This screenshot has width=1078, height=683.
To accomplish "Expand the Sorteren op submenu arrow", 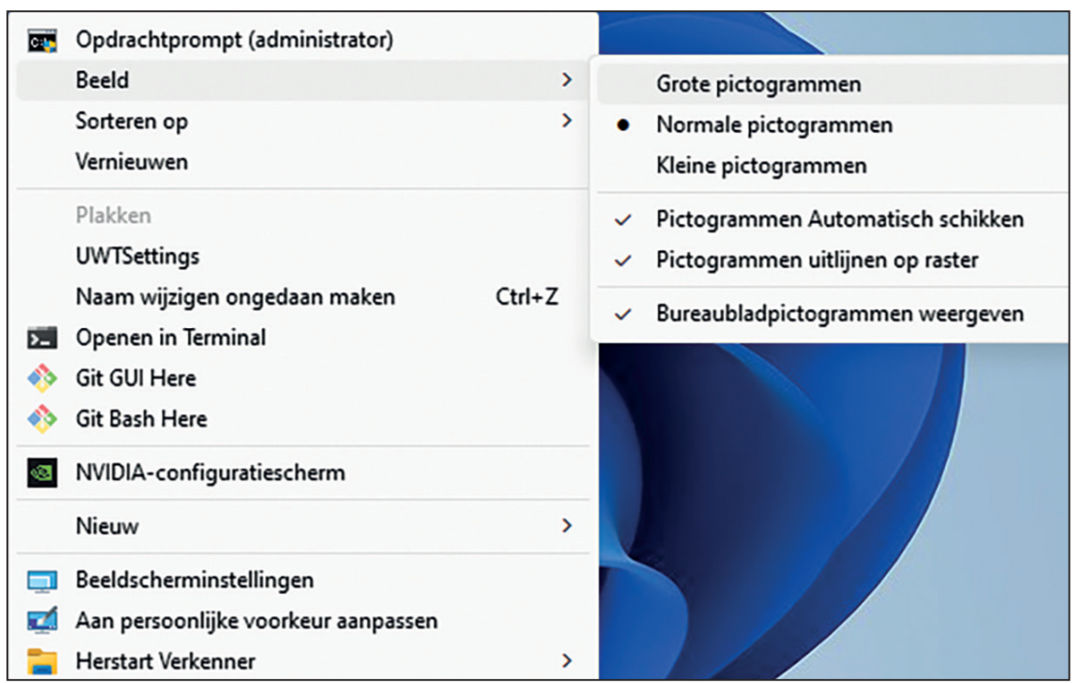I will pyautogui.click(x=567, y=120).
